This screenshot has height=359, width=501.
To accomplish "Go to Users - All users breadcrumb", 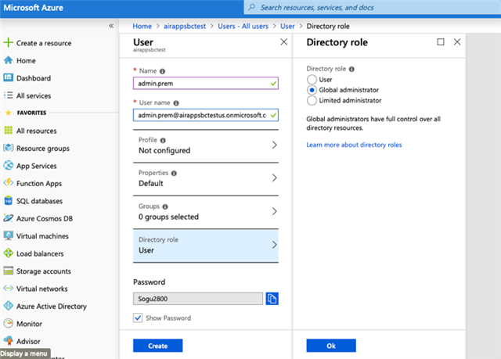I will click(243, 26).
